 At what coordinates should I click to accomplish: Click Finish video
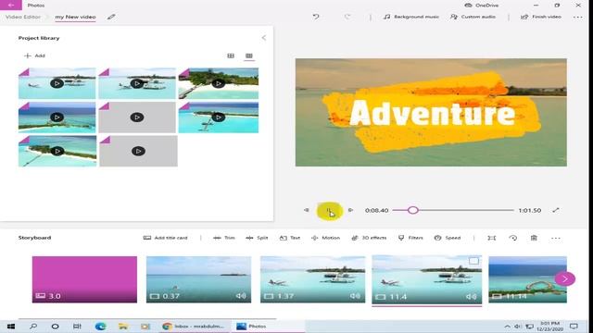tap(541, 17)
